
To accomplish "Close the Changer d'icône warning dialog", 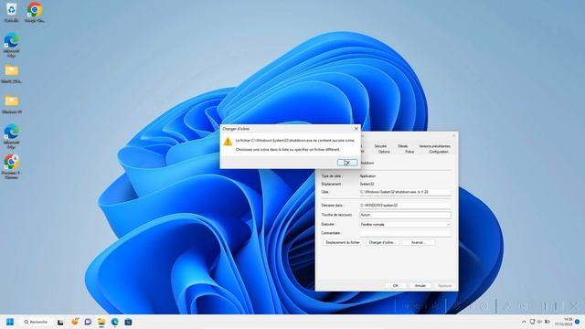I will coord(356,128).
